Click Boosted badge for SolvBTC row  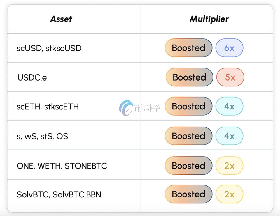click(188, 194)
